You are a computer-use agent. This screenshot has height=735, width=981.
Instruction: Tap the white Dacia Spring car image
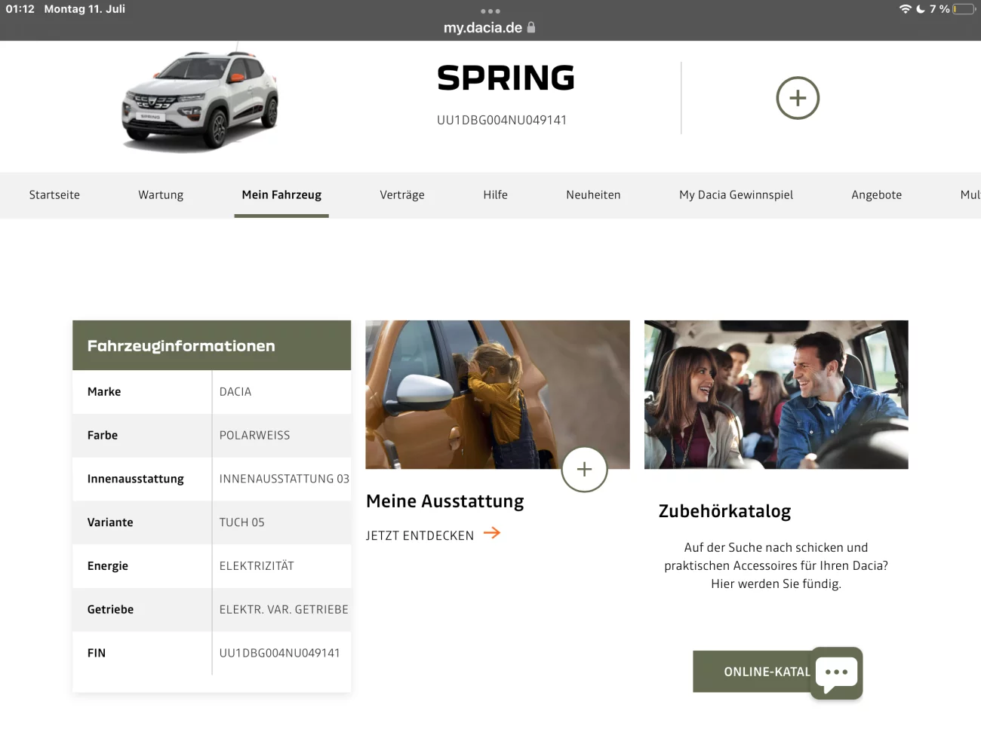(200, 100)
